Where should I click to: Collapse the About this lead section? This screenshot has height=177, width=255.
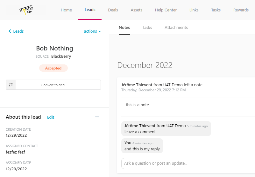pyautogui.click(x=97, y=117)
